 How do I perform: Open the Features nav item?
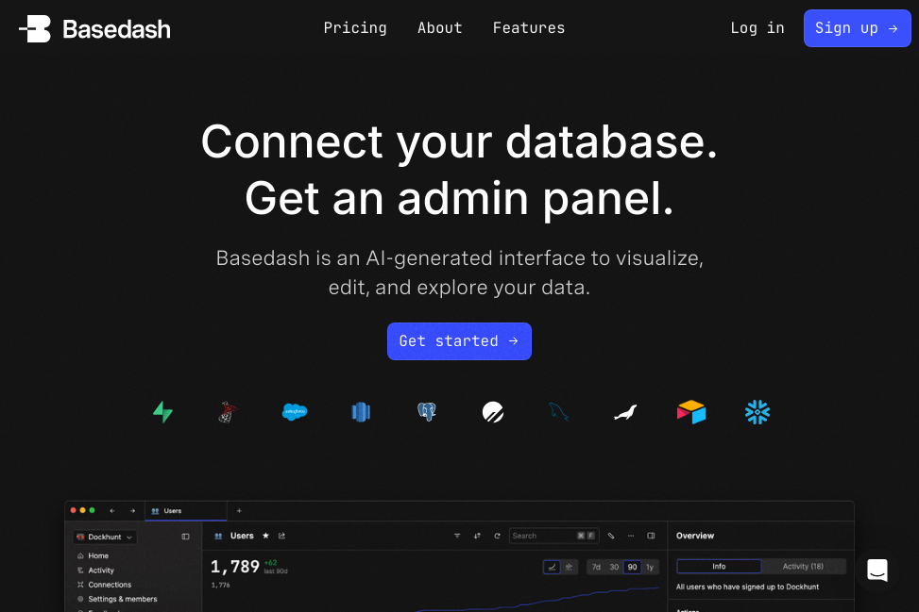click(529, 28)
